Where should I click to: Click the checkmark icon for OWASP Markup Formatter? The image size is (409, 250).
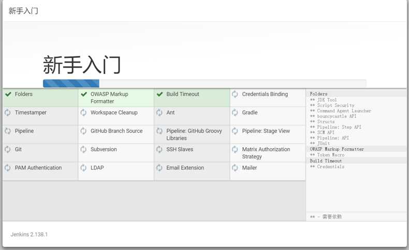[x=84, y=94]
